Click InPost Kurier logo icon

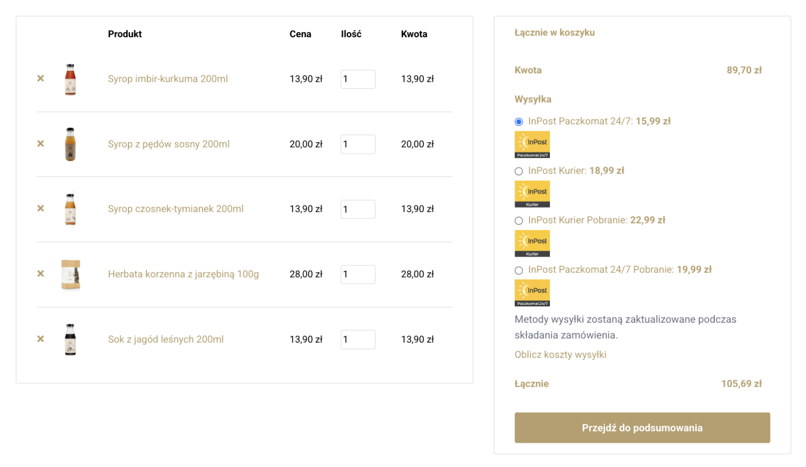pyautogui.click(x=532, y=194)
